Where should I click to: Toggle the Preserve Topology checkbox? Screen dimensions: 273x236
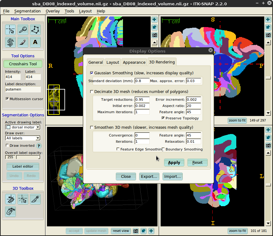[163, 118]
